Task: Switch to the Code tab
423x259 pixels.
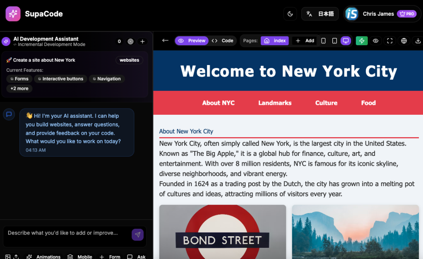Action: tap(223, 41)
